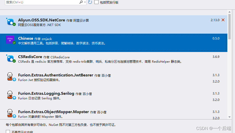Click the scrollbar down arrow
235x133 pixels.
pyautogui.click(x=229, y=117)
